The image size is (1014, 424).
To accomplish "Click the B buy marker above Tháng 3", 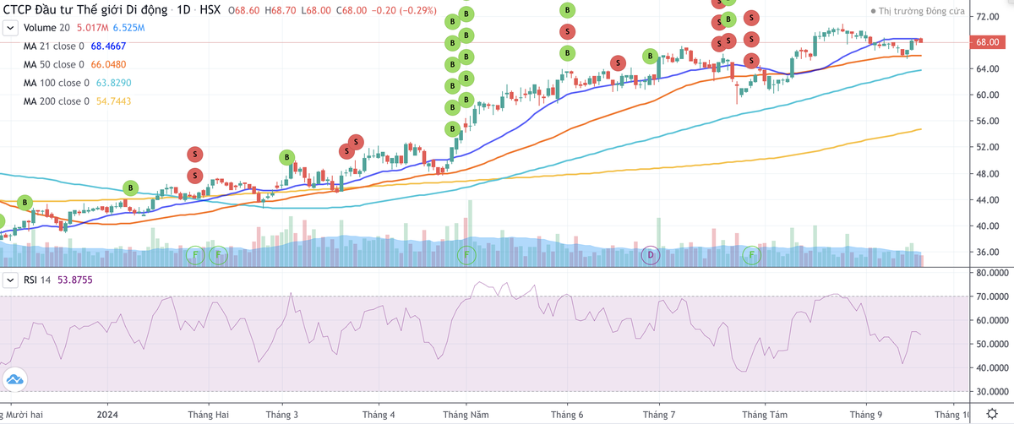I will (286, 157).
